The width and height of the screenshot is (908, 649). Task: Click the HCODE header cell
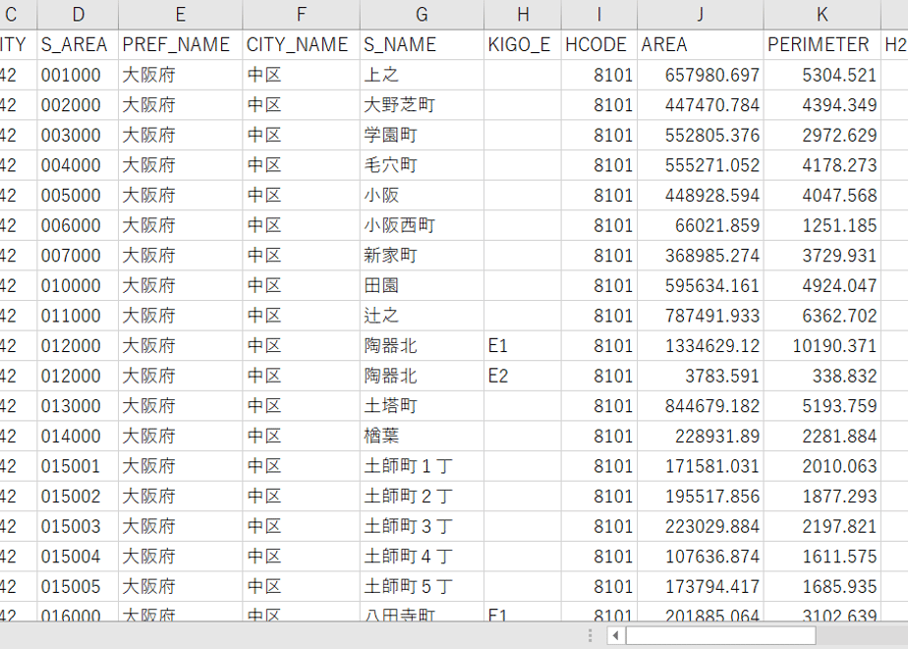pyautogui.click(x=598, y=44)
